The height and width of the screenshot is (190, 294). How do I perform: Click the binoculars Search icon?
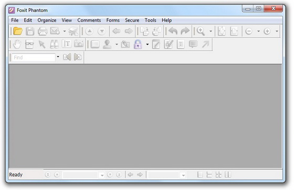point(54,45)
